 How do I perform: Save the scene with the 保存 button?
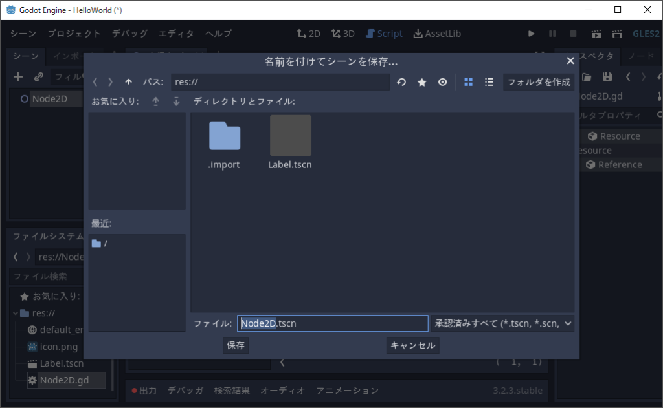[x=235, y=345]
